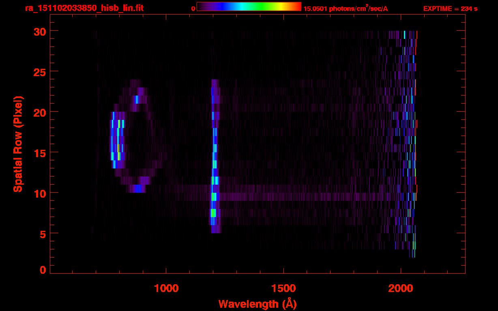This screenshot has width=498, height=311.
Task: Click the 1500 wavelength tick label
Action: coord(283,288)
